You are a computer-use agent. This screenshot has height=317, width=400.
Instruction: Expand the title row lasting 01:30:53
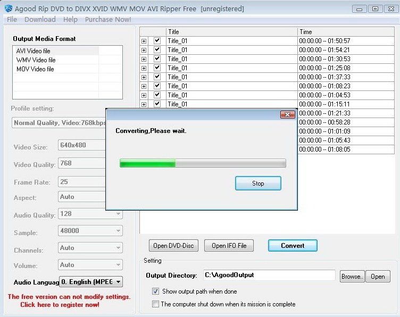(144, 59)
